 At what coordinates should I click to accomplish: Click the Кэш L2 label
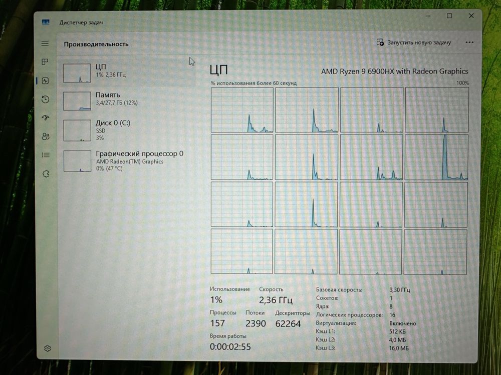[x=325, y=339]
